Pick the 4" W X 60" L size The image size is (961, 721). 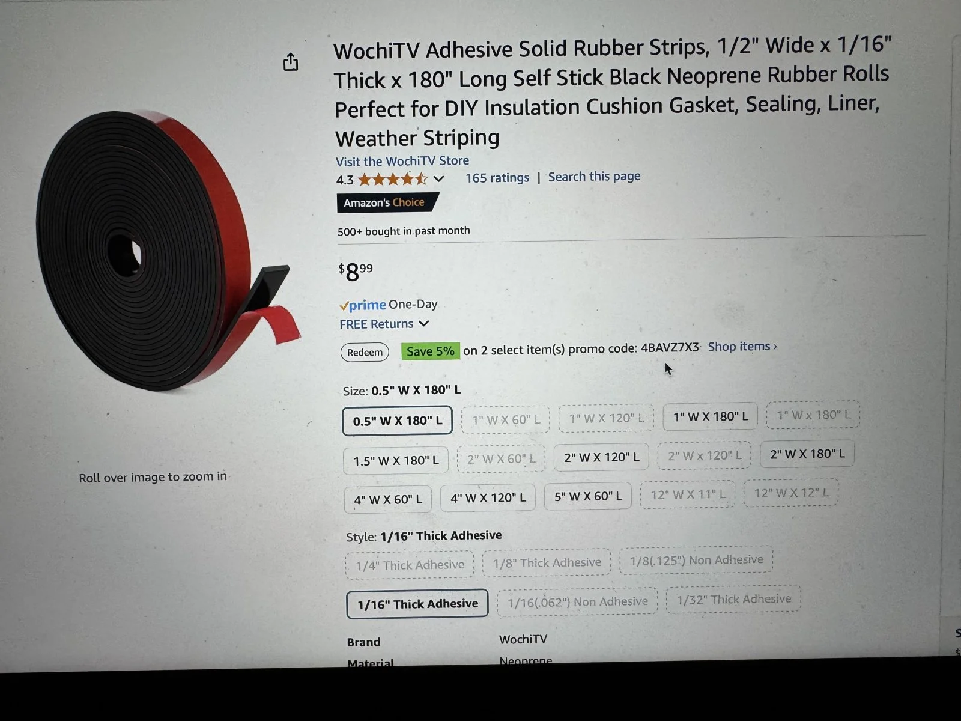pyautogui.click(x=388, y=499)
